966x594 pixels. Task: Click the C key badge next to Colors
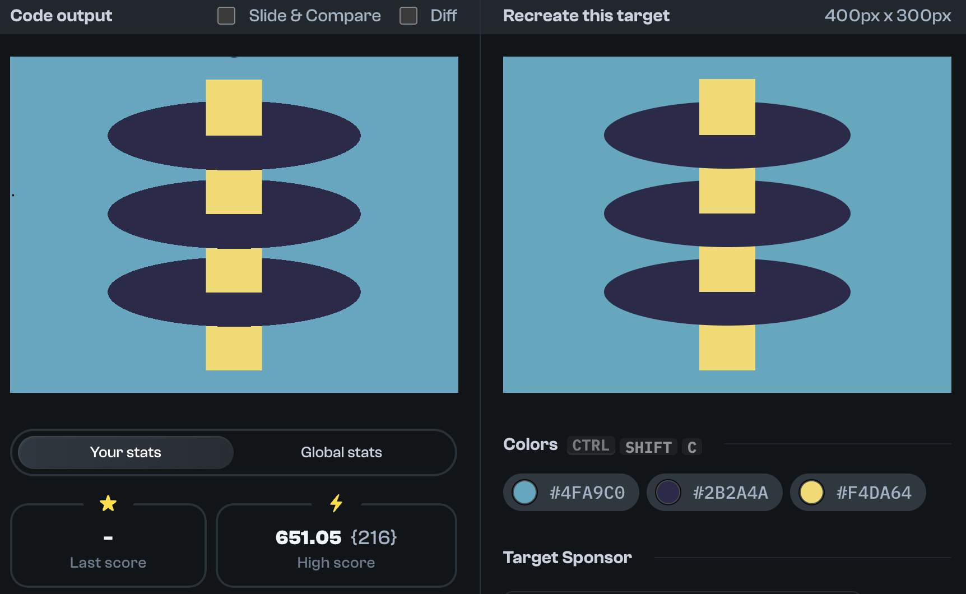tap(692, 447)
